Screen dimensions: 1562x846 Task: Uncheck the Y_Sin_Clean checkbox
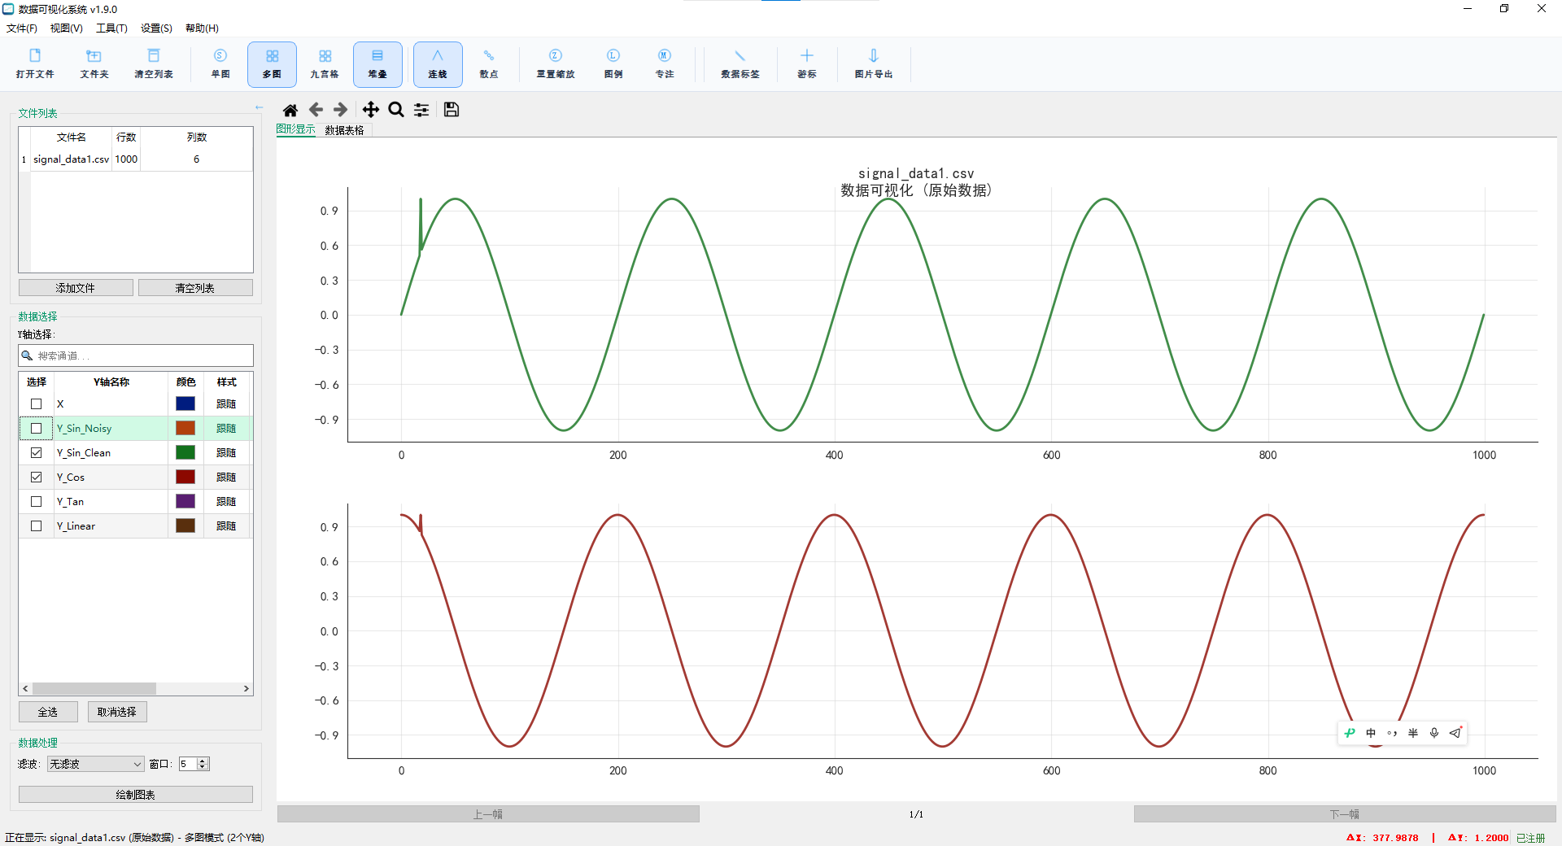(x=36, y=452)
